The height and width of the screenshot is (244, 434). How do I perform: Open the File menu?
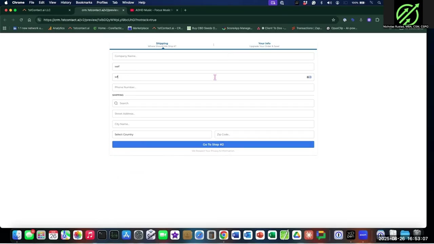tap(32, 2)
